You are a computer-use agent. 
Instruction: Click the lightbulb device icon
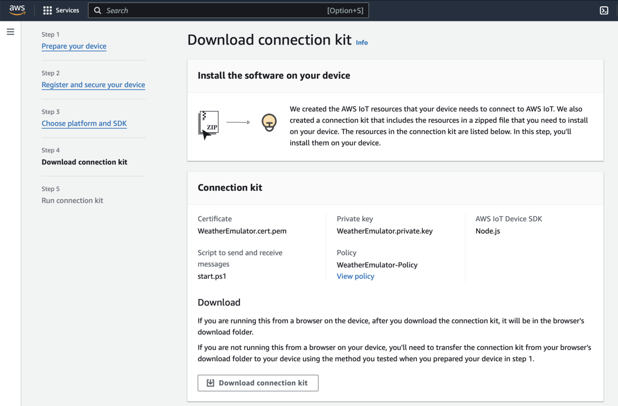(269, 123)
